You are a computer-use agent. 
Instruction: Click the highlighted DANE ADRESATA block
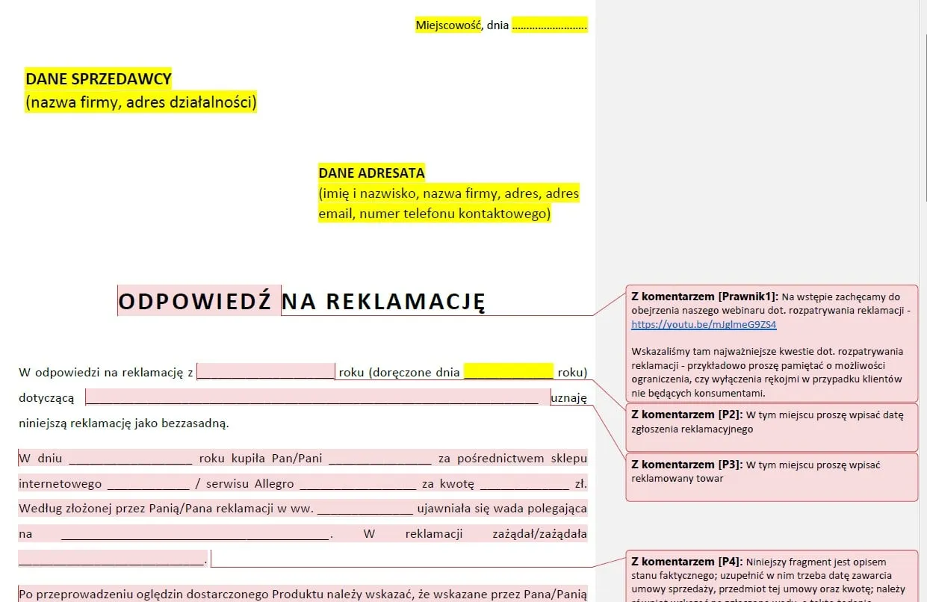coord(447,193)
